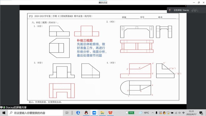Open the Windows Start menu
Image resolution: width=206 pixels, height=116 pixels.
[x=4, y=113]
